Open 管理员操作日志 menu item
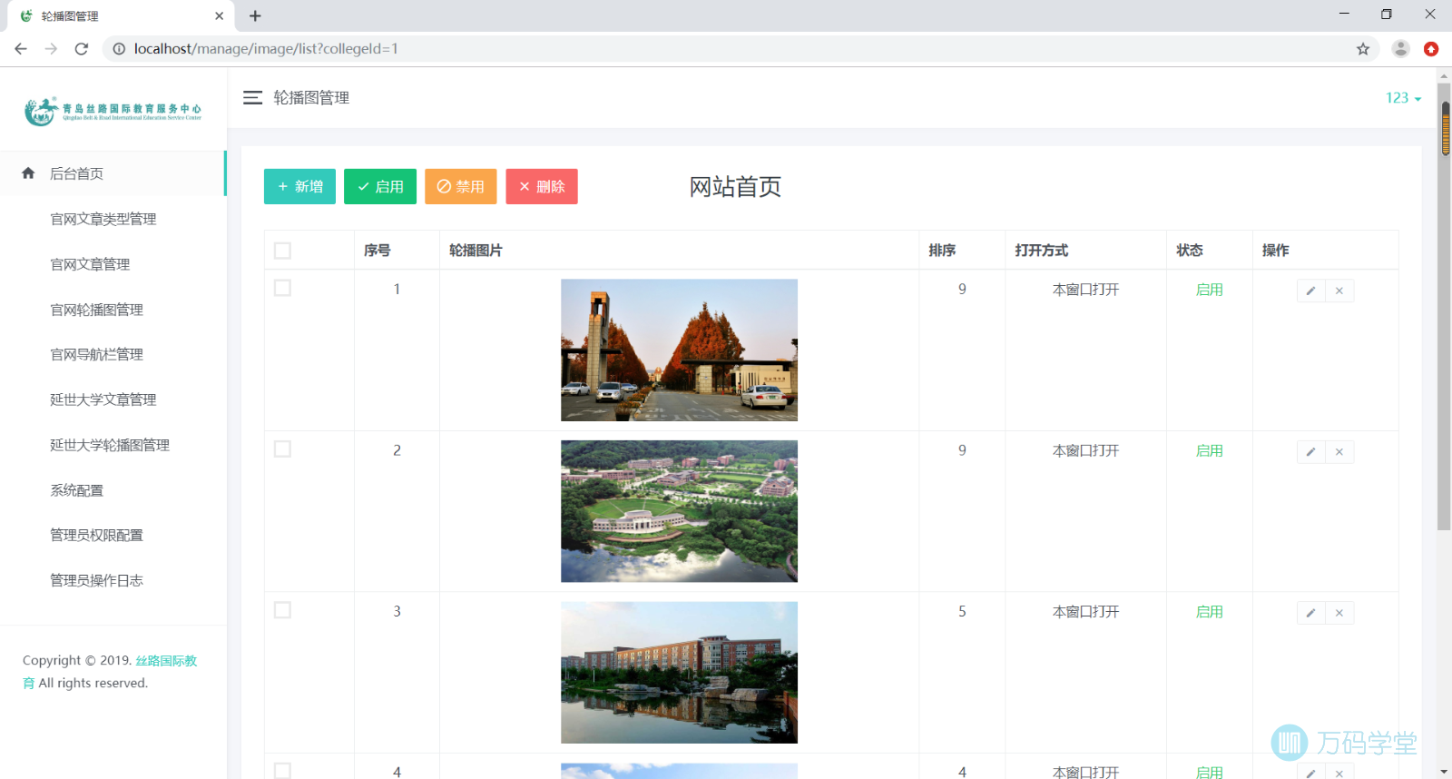The image size is (1452, 779). click(96, 580)
